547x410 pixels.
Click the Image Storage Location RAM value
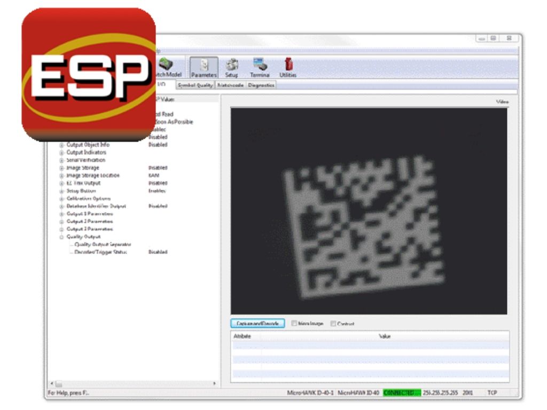(x=153, y=175)
